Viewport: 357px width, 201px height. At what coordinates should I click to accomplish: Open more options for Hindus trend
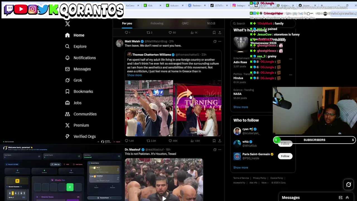(291, 75)
